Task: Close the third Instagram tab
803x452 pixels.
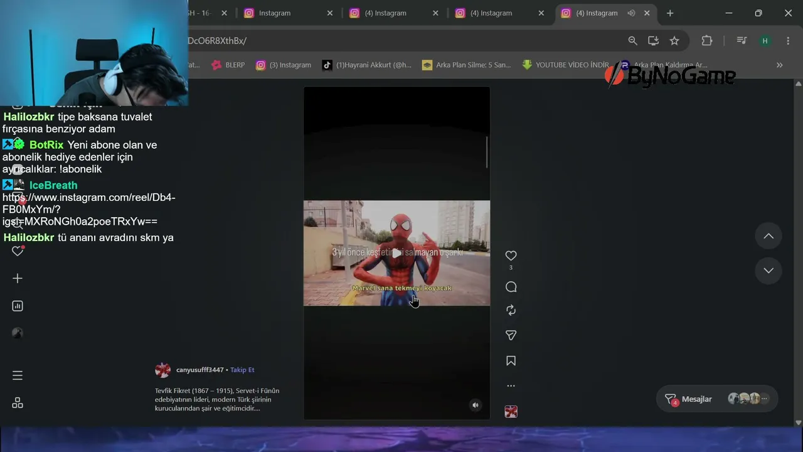Action: (x=541, y=13)
